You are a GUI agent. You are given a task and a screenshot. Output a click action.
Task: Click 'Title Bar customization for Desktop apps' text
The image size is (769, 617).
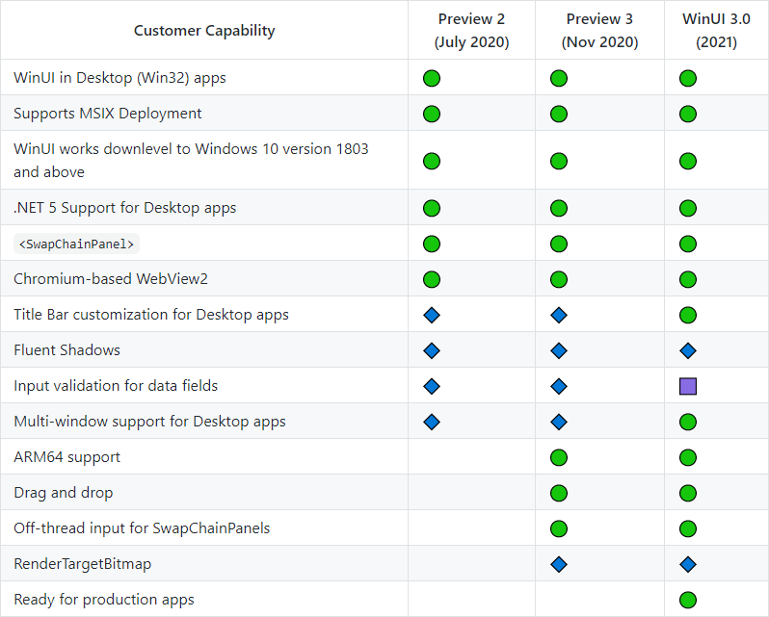click(151, 315)
